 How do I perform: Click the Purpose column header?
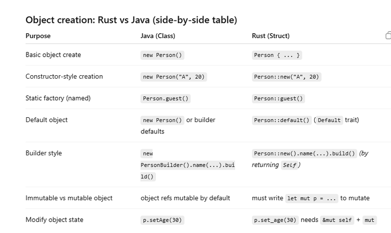(x=38, y=36)
